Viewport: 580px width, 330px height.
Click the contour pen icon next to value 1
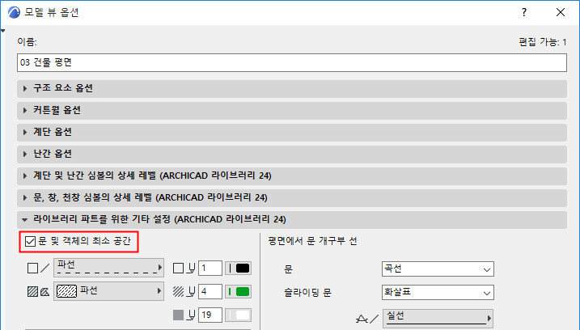pyautogui.click(x=184, y=269)
